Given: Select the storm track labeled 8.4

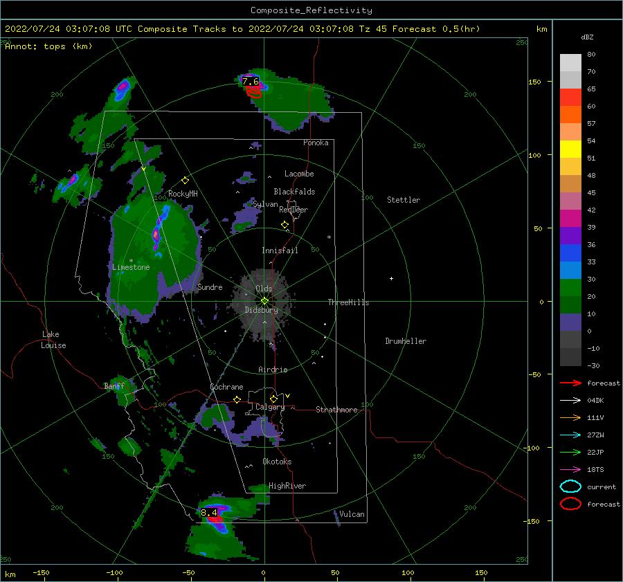Looking at the screenshot, I should point(209,513).
